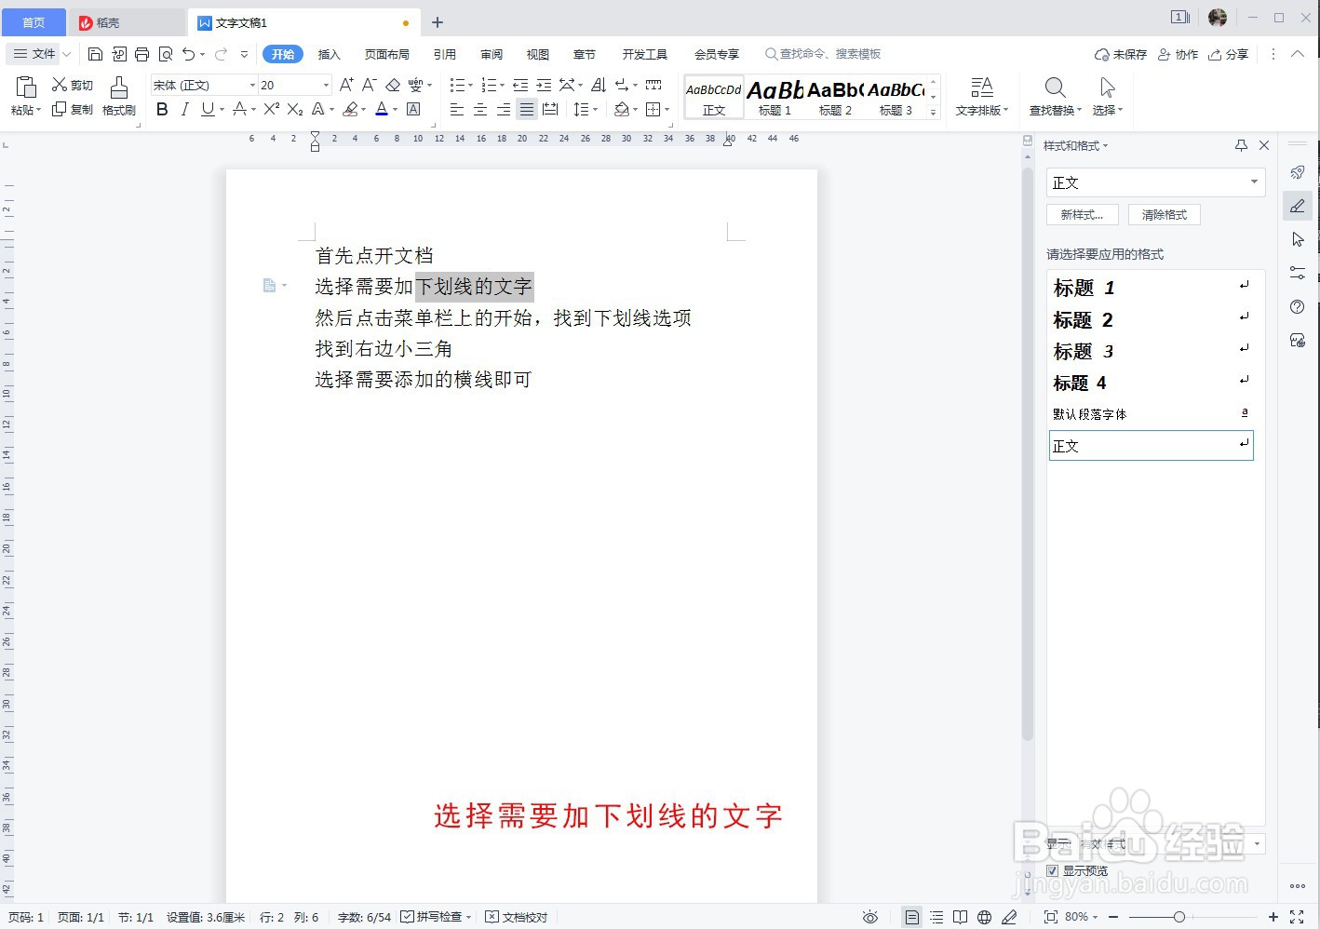Click the search commands field 查找命令
The width and height of the screenshot is (1320, 929).
click(x=823, y=54)
